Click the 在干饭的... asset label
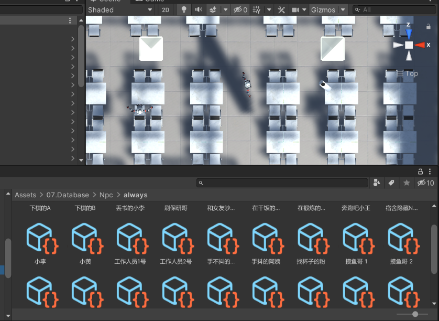This screenshot has width=439, height=321. (266, 208)
